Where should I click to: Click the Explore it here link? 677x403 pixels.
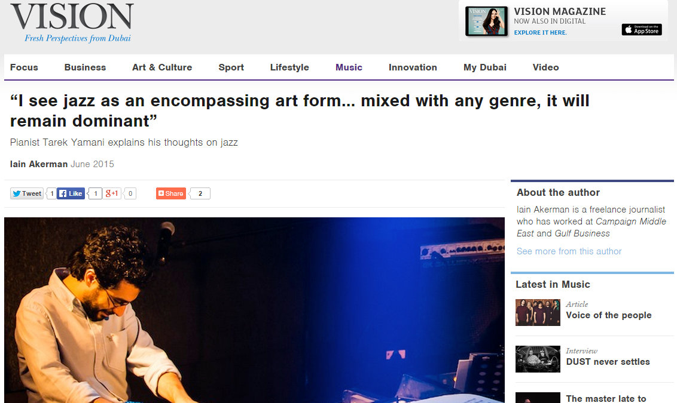(540, 32)
